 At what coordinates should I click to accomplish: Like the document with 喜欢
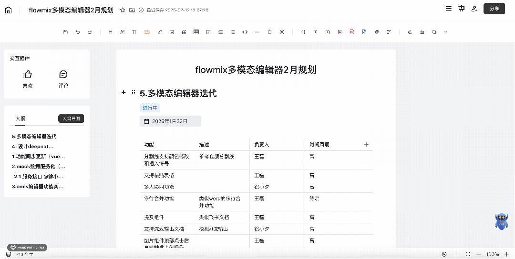28,79
